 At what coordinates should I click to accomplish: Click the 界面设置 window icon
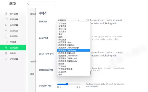tap(6, 19)
